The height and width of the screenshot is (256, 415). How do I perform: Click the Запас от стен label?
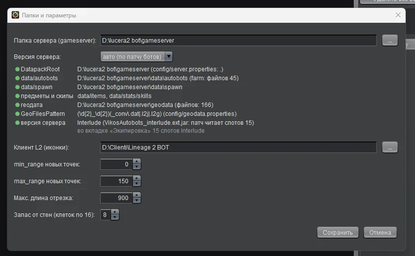tap(54, 215)
